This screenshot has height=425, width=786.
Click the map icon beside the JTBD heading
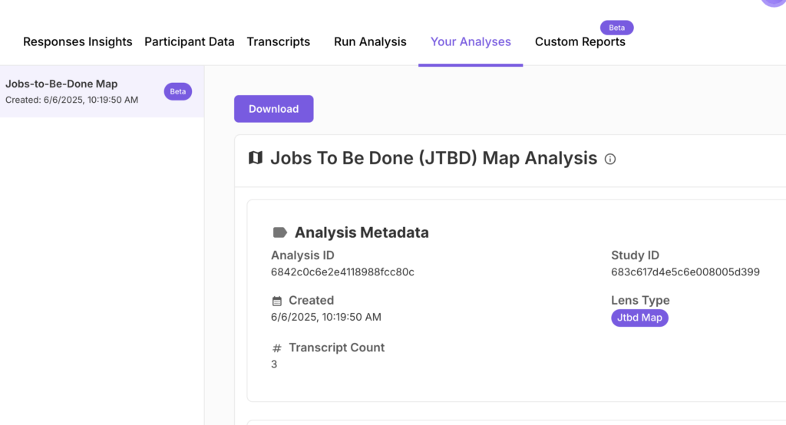coord(256,158)
